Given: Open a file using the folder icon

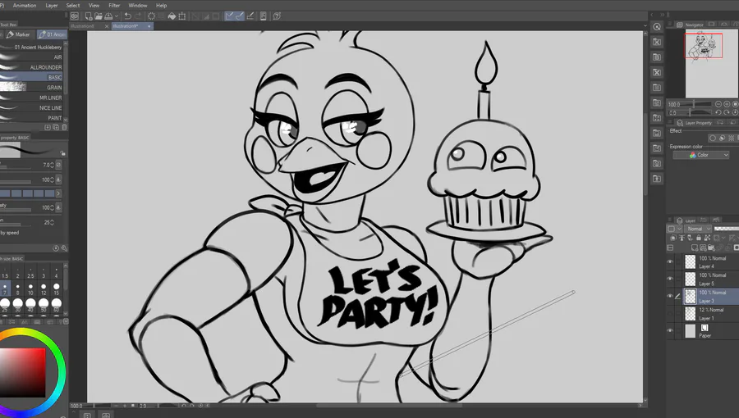Looking at the screenshot, I should click(x=98, y=16).
